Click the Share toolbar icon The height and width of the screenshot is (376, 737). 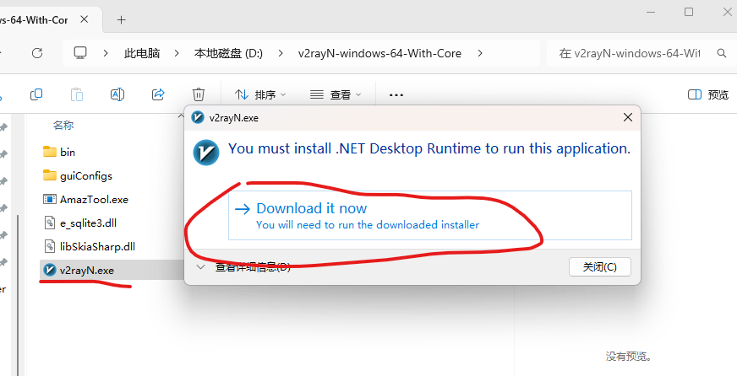tap(158, 94)
